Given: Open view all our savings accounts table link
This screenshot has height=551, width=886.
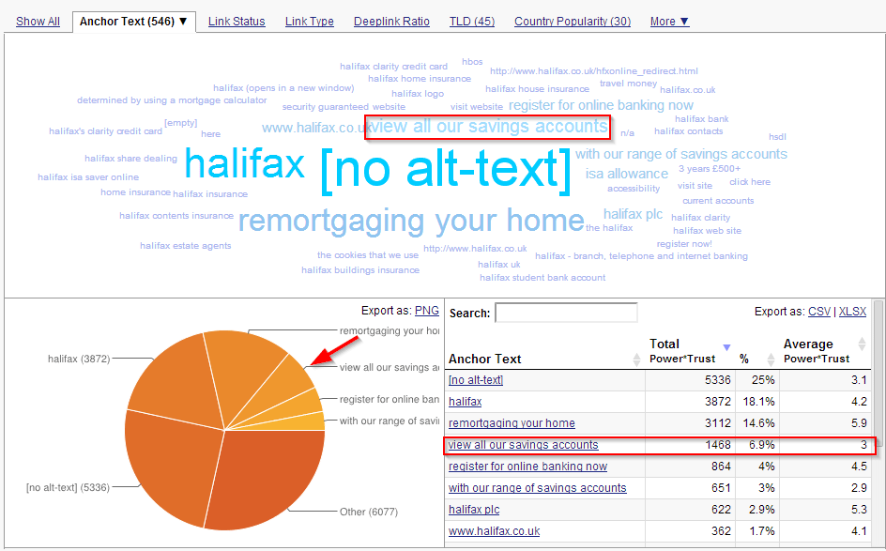Looking at the screenshot, I should [523, 445].
